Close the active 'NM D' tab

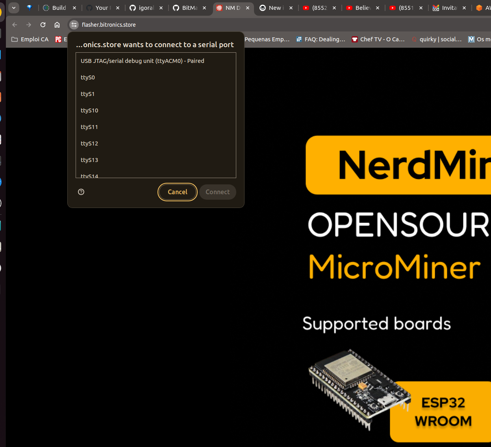tap(248, 8)
